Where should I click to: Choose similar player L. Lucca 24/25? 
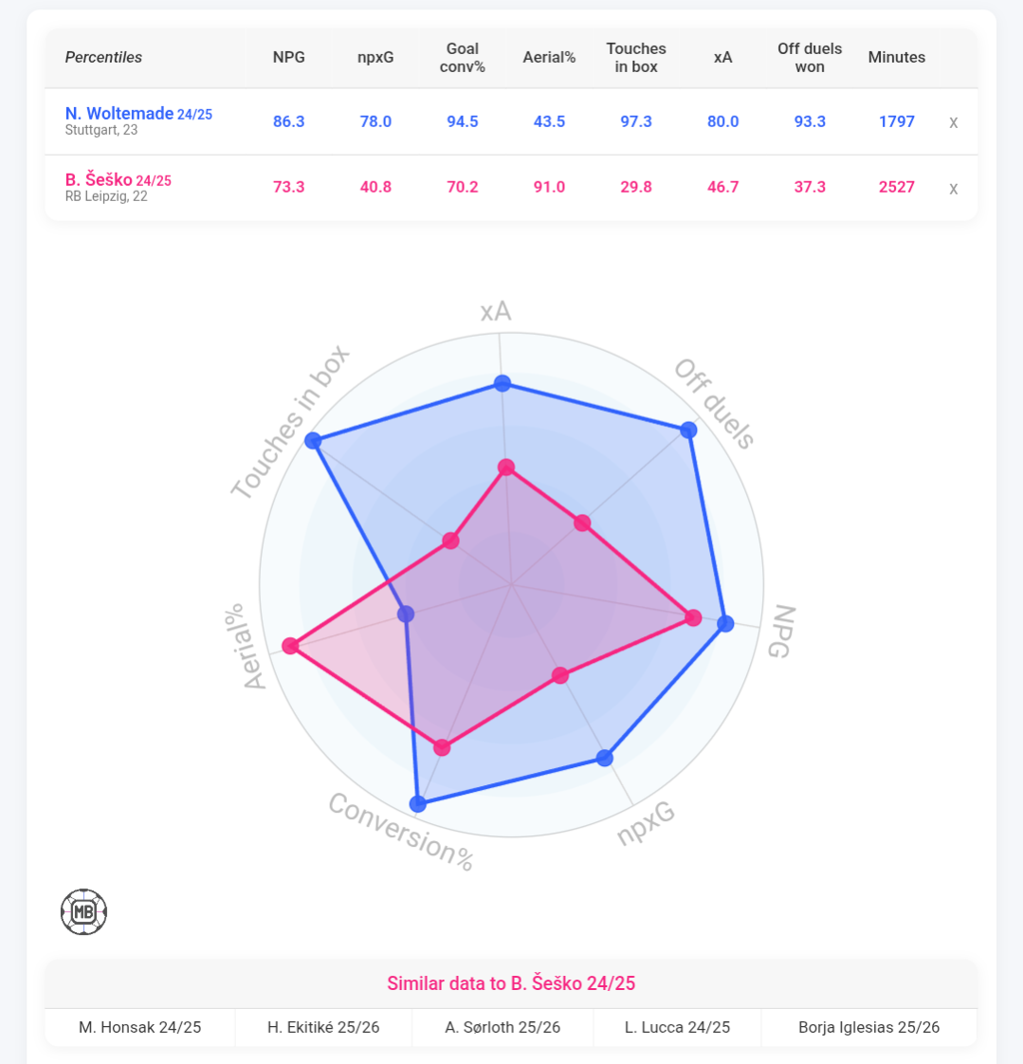point(677,1027)
